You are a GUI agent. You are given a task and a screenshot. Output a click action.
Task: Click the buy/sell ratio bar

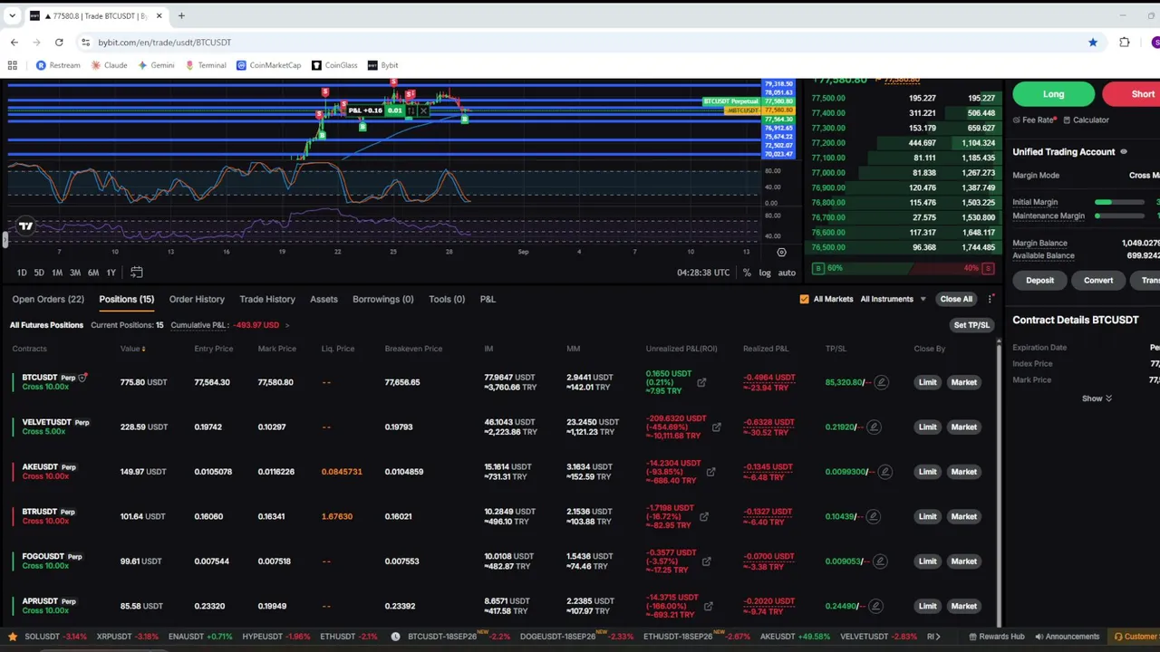(904, 268)
